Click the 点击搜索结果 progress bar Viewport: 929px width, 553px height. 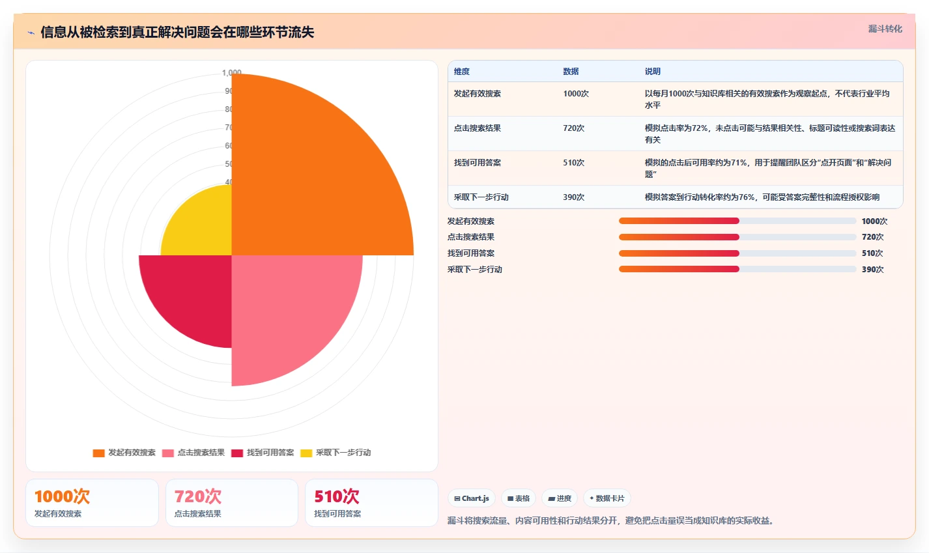pos(737,237)
